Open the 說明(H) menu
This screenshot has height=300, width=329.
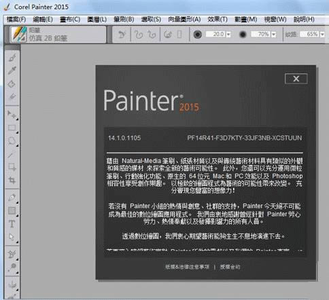coord(304,20)
